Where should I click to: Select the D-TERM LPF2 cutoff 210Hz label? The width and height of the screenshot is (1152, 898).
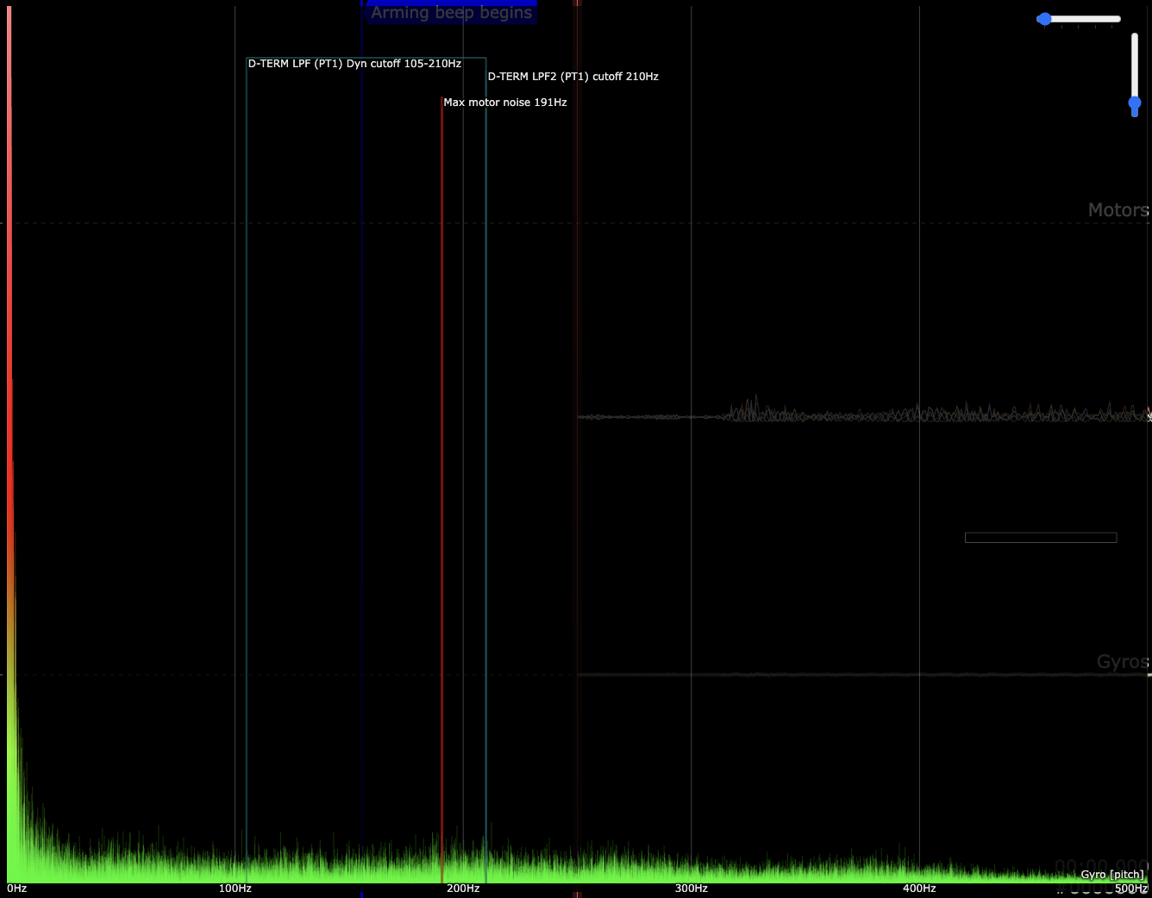[573, 77]
